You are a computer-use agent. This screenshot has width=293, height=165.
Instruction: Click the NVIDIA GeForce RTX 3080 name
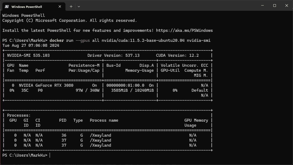pyautogui.click(x=46, y=85)
